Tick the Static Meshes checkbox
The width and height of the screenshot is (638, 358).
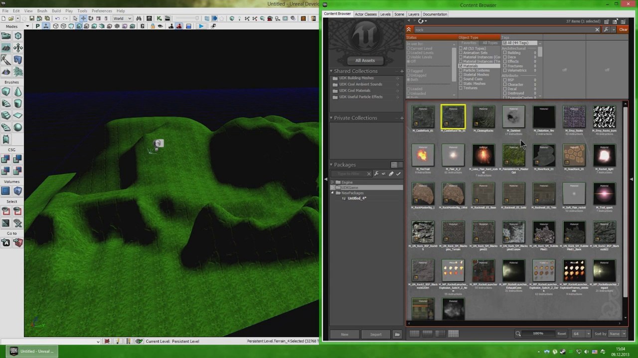[x=461, y=84]
